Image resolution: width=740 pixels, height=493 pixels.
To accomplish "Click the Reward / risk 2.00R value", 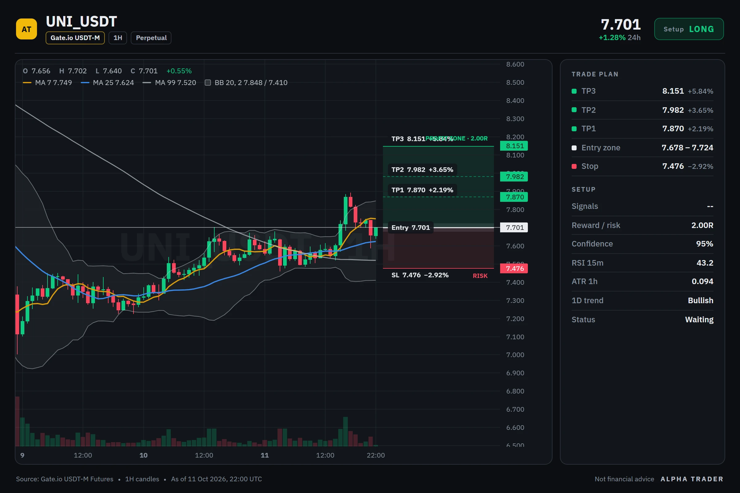I will coord(702,226).
